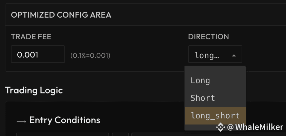Click the Trade Fee input field
The image size is (286, 136).
38,54
